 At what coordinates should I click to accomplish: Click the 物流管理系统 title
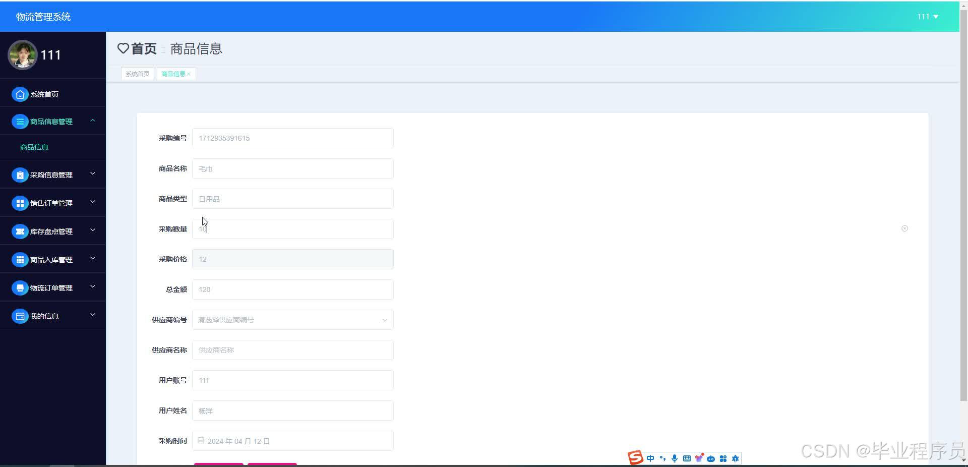[43, 17]
